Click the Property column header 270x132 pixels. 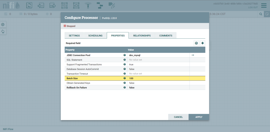pos(96,50)
